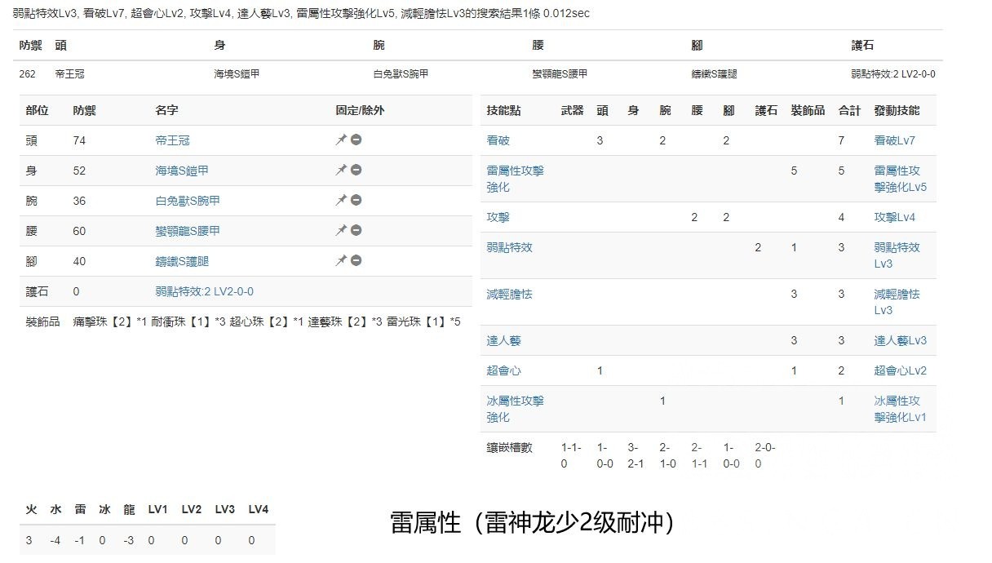Pin the 鑄鐵S護腿 leg armor
Image resolution: width=992 pixels, height=563 pixels.
coord(341,260)
